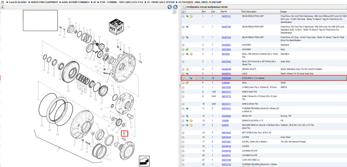347x167 pixels.
Task: Click yellow note icon in STUD row
Action: [x=187, y=78]
